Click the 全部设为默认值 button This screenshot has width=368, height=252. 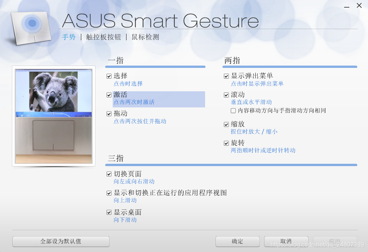61,241
